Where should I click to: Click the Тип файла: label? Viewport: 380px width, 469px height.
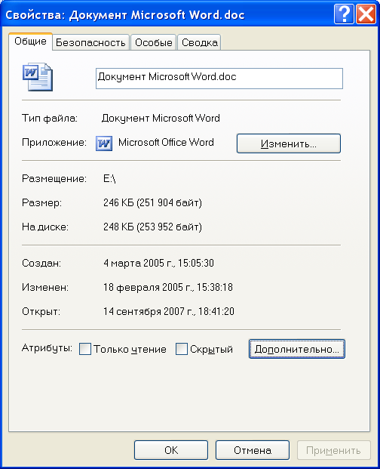pos(50,119)
